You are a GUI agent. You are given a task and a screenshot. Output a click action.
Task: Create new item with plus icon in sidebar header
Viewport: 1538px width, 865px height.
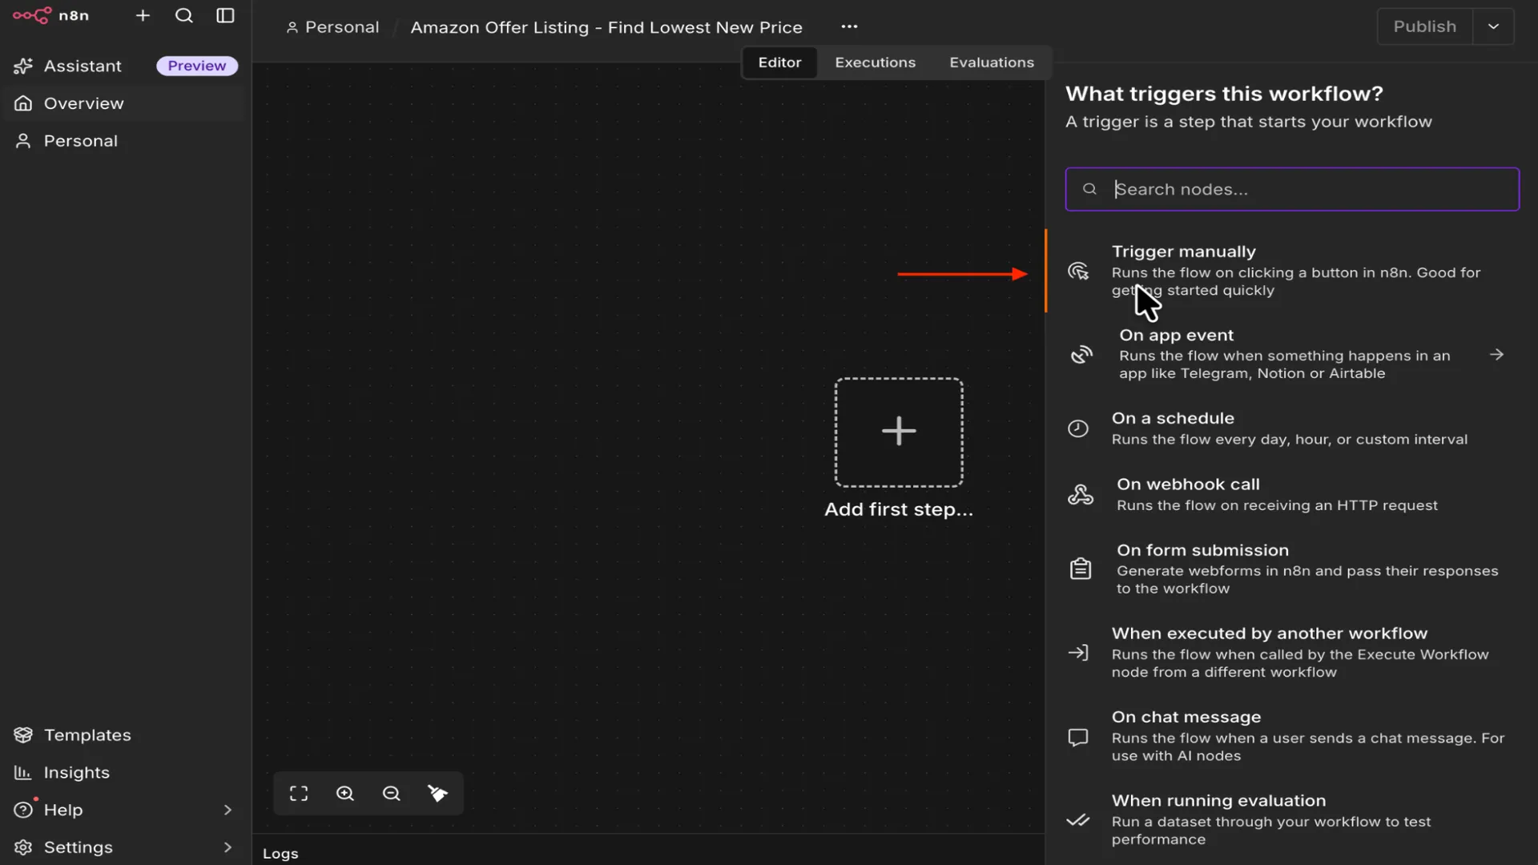[x=143, y=16]
